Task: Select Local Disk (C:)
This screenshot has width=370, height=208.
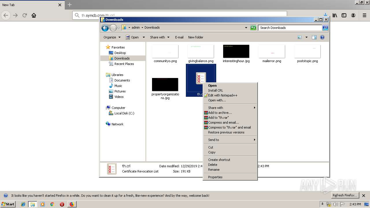Action: pyautogui.click(x=124, y=113)
